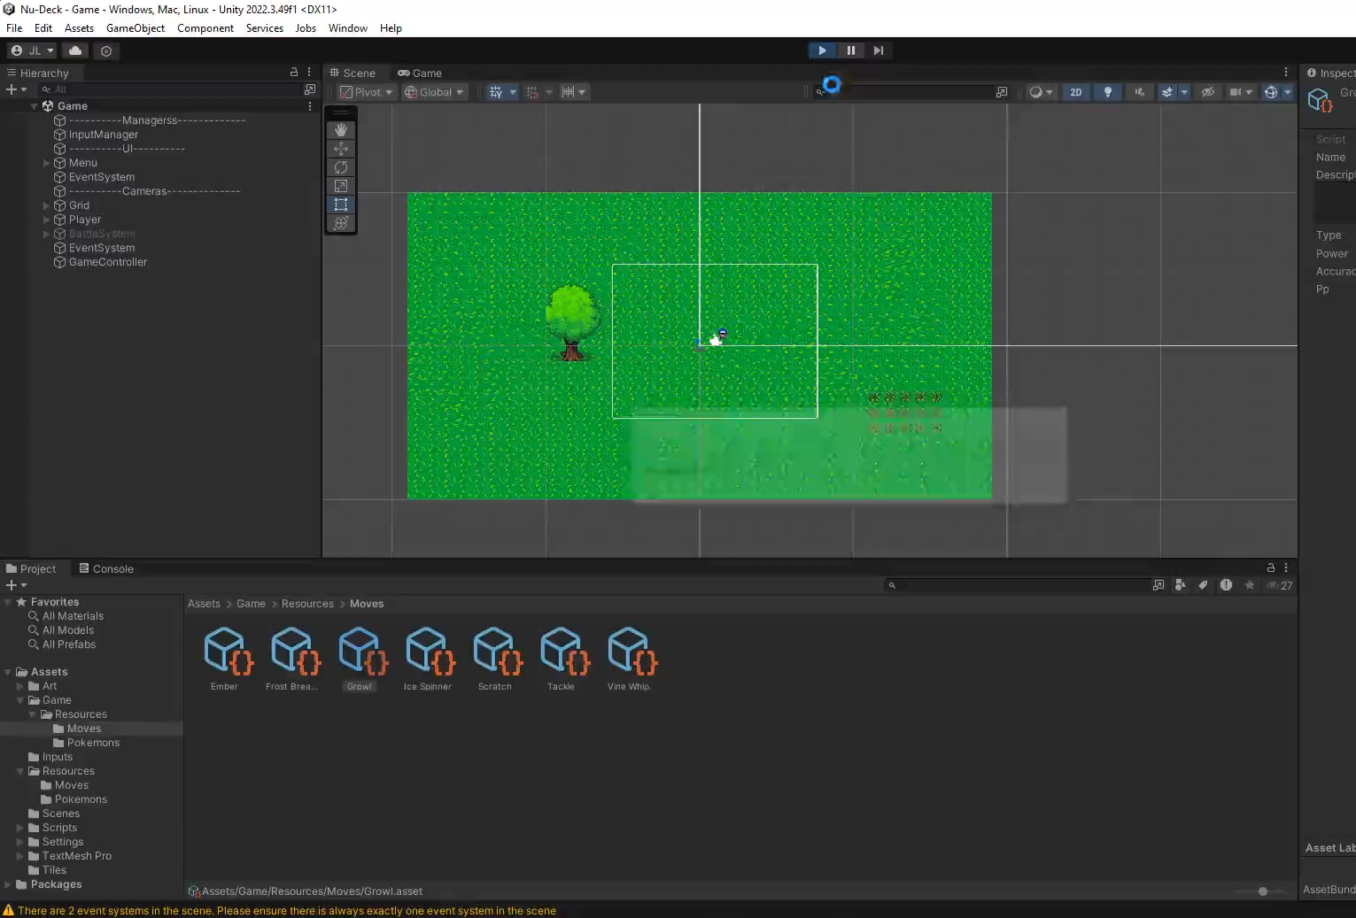Search by type icon in Project panel
This screenshot has width=1356, height=918.
(1180, 585)
